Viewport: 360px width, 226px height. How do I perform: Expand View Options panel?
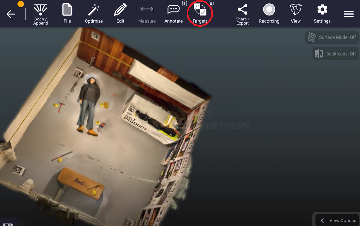click(x=337, y=220)
